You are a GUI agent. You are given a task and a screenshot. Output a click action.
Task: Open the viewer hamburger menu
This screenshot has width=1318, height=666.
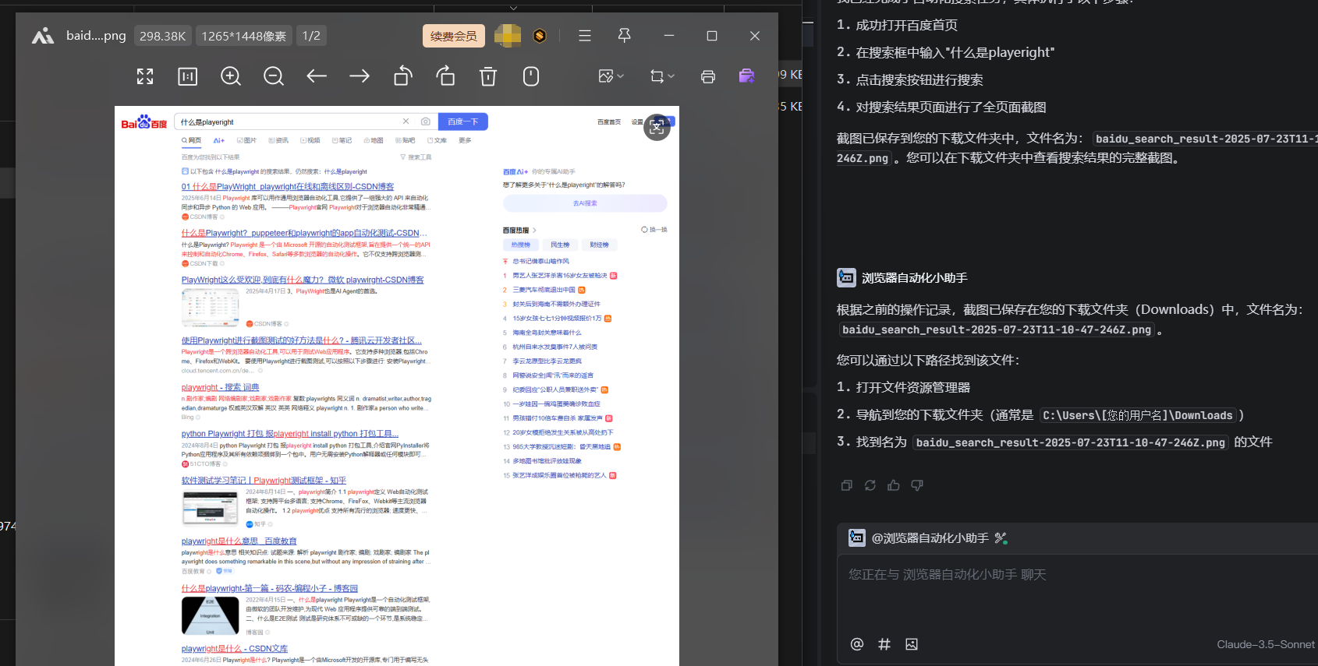585,36
